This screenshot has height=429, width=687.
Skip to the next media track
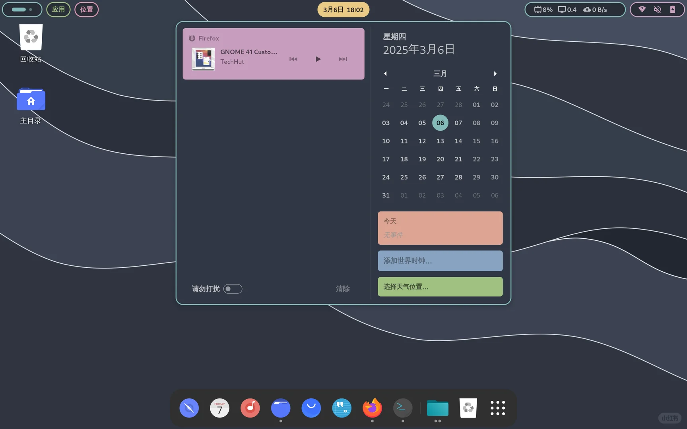pyautogui.click(x=343, y=59)
